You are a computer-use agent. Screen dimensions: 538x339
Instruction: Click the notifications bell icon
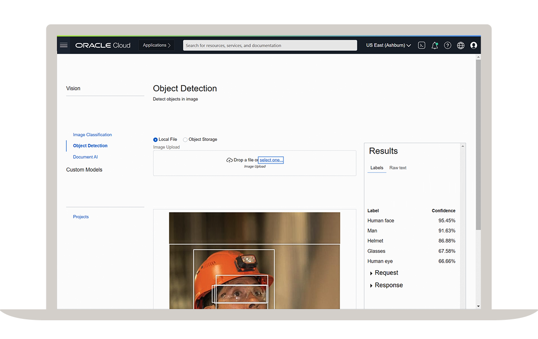[434, 45]
